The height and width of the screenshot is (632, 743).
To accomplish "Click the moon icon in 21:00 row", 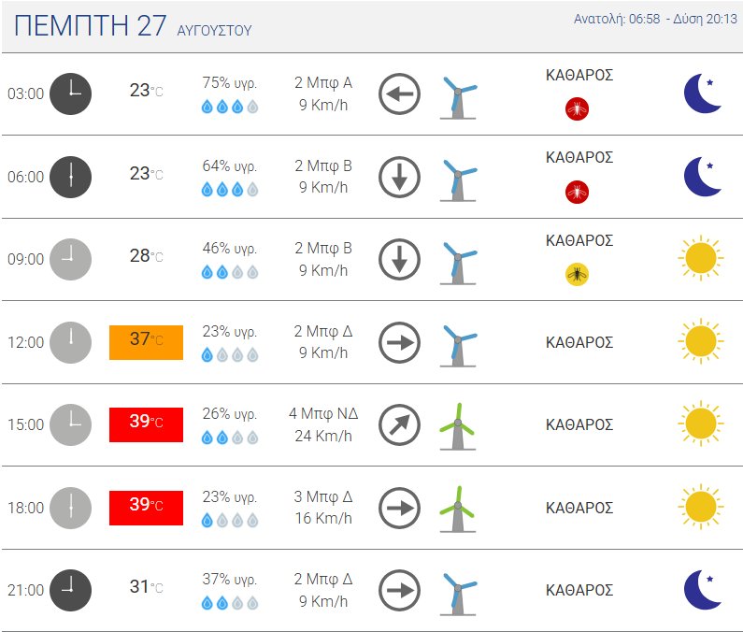I will 702,589.
